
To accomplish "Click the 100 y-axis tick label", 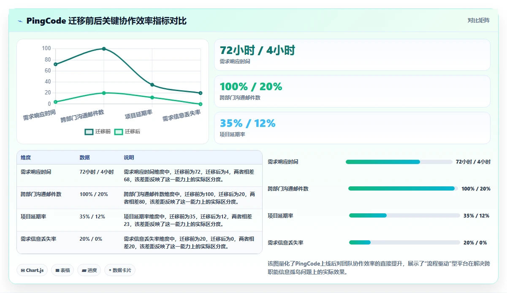I will [x=46, y=48].
